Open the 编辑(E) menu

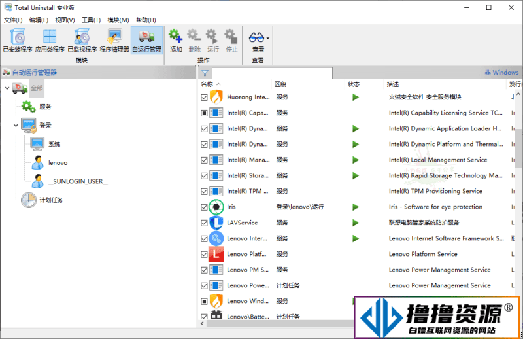pos(39,20)
